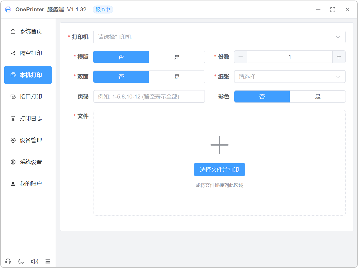The width and height of the screenshot is (358, 268).
Task: Set 彩色 to 否
Action: click(x=262, y=97)
